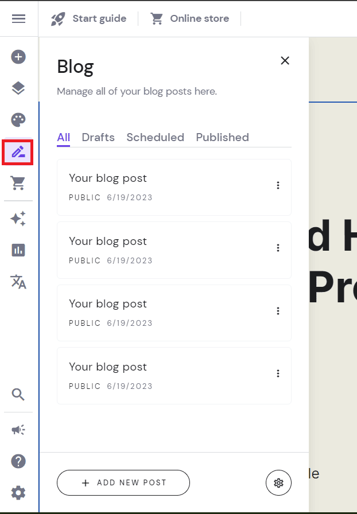
Task: Switch to the Published tab
Action: (x=222, y=137)
